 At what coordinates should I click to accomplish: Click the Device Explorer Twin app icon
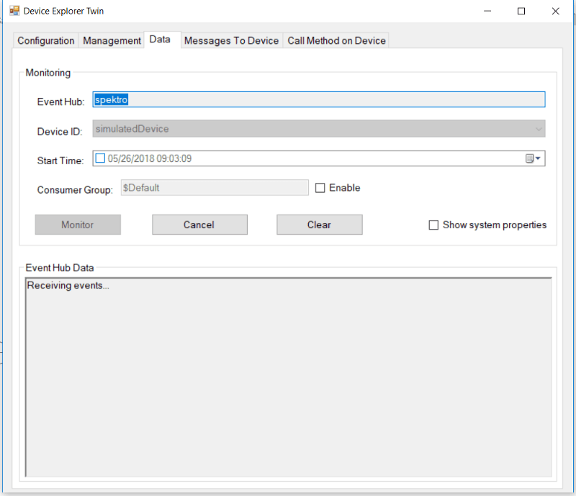14,11
